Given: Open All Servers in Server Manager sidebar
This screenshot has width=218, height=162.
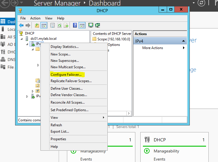Looking at the screenshot, I should (x=8, y=37).
